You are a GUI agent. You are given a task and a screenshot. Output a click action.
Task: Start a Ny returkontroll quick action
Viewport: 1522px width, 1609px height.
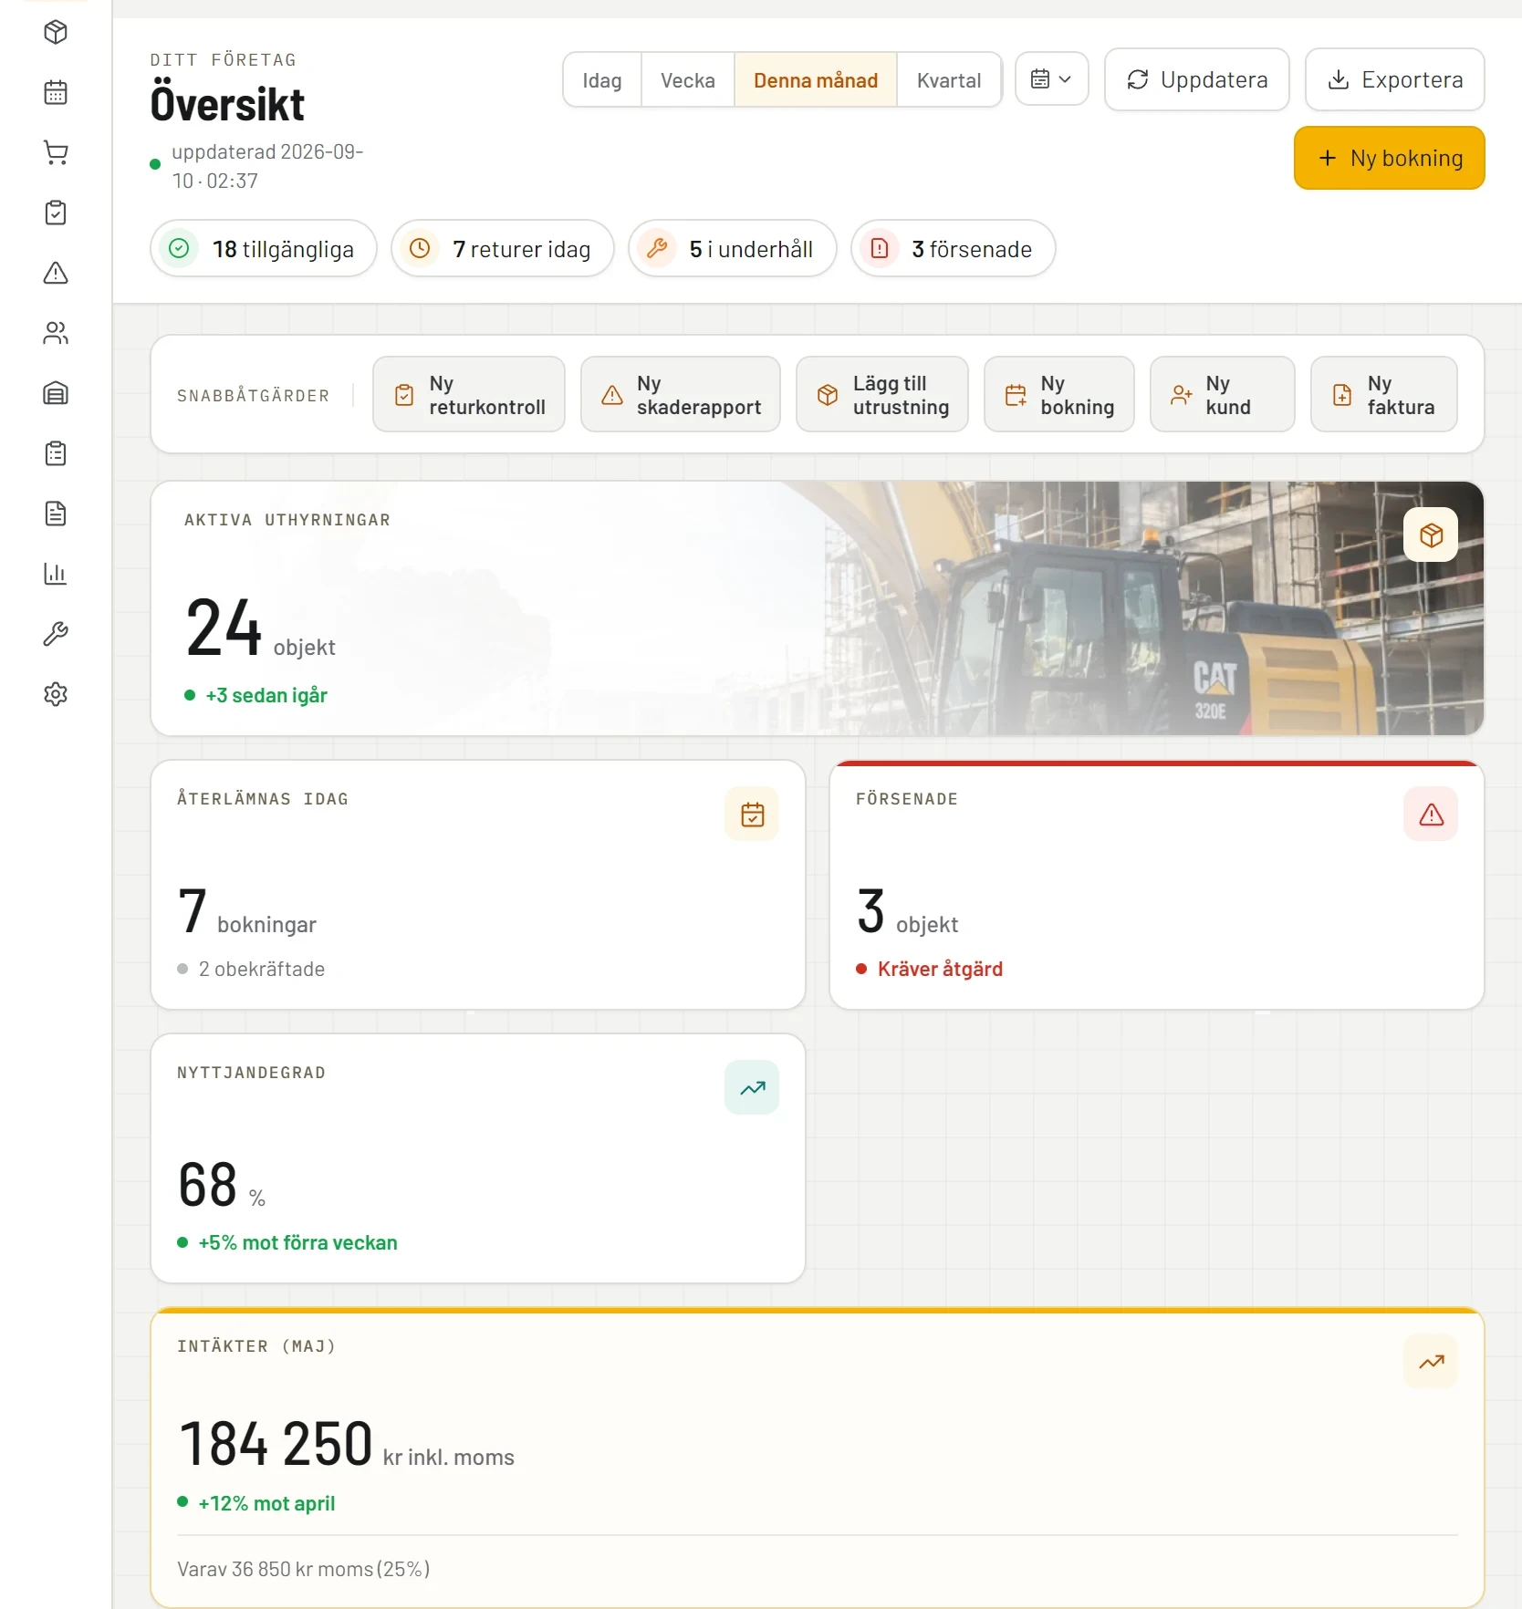[x=469, y=395]
